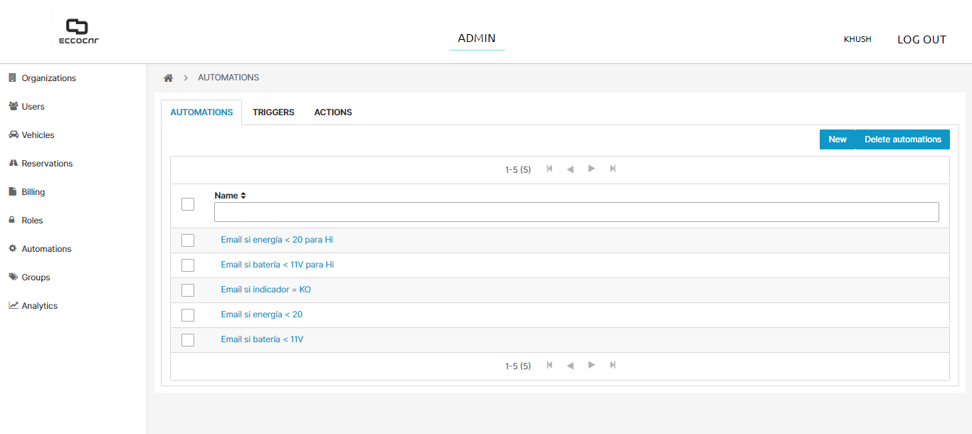
Task: Focus the Name filter text field
Action: point(576,212)
